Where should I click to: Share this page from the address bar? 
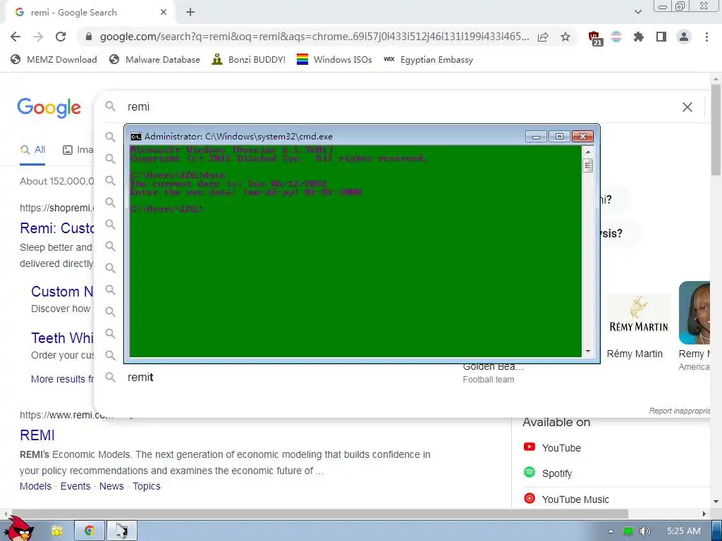[543, 37]
